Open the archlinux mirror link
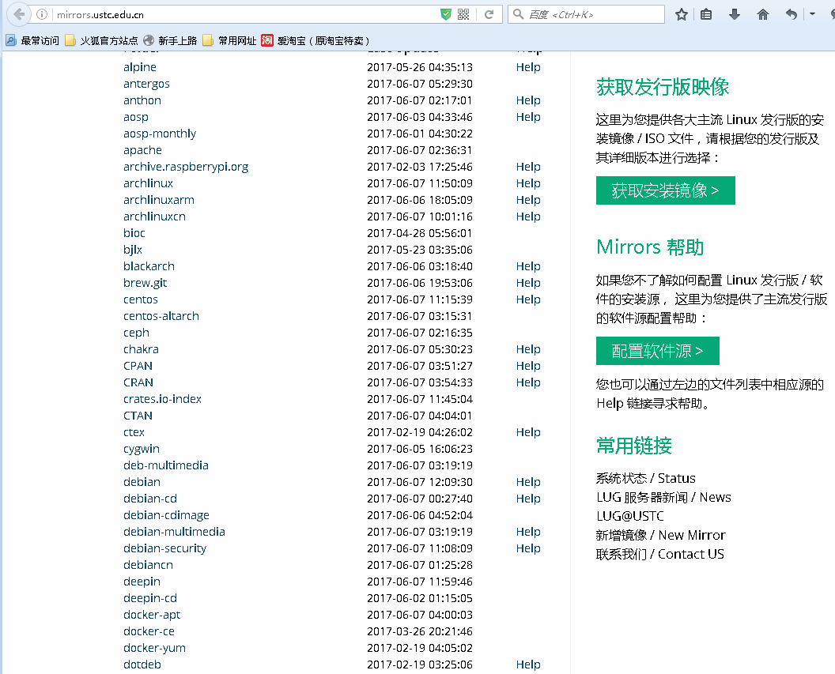 coord(148,183)
